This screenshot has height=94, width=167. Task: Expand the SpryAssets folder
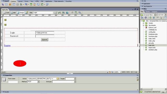click(144, 25)
